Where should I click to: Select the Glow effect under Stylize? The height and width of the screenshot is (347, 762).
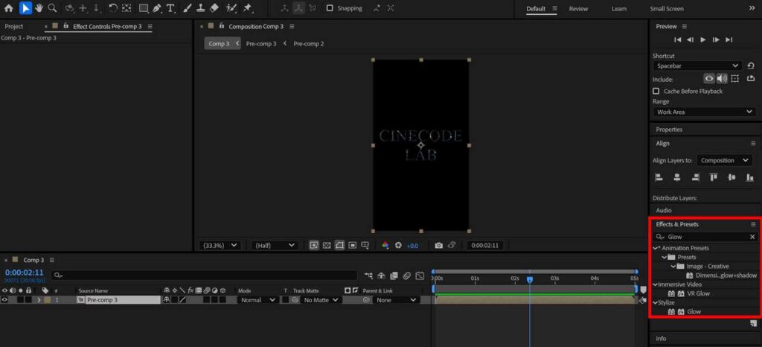click(694, 311)
